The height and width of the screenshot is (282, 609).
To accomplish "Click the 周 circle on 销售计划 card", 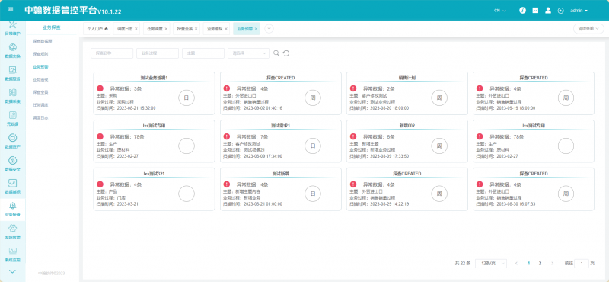I will pos(439,98).
